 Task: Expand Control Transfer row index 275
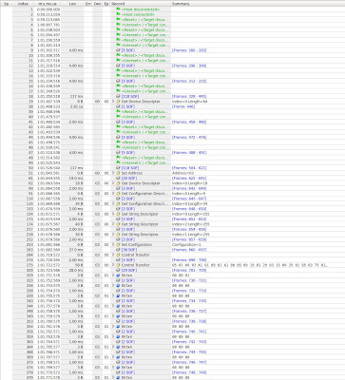(x=113, y=265)
